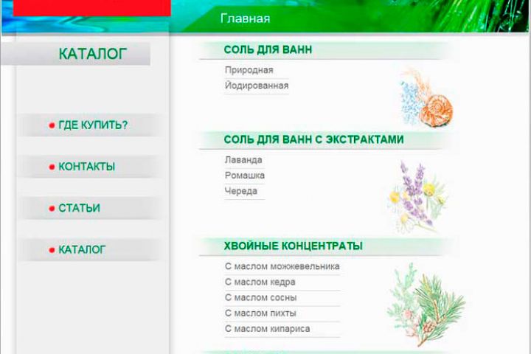Choose the Ромашка extract link
The height and width of the screenshot is (354, 531).
(x=245, y=176)
